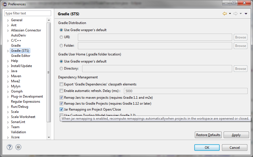Click the Apply button
This screenshot has height=157, width=253.
(x=236, y=135)
